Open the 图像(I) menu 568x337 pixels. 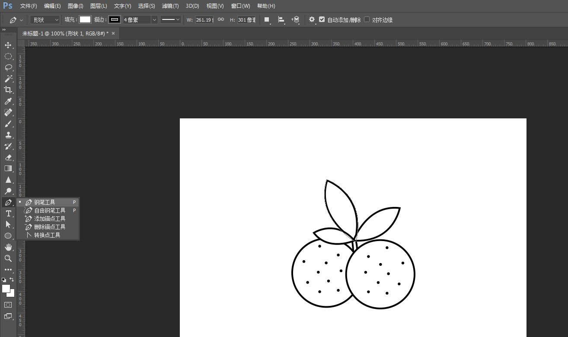[x=76, y=6]
